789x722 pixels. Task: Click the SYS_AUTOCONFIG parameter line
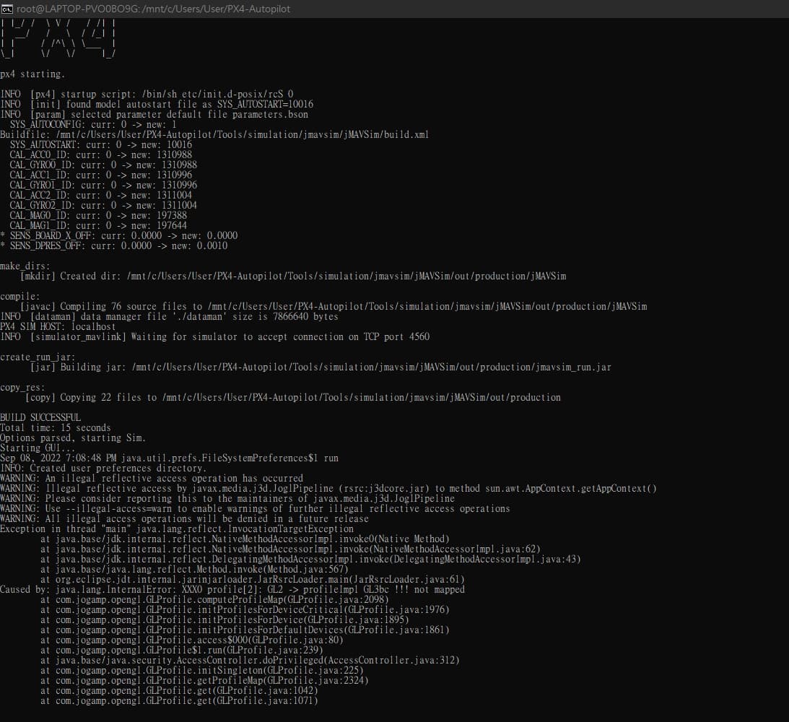(x=93, y=125)
